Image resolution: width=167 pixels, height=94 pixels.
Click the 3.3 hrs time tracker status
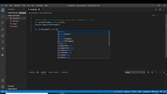155,92
